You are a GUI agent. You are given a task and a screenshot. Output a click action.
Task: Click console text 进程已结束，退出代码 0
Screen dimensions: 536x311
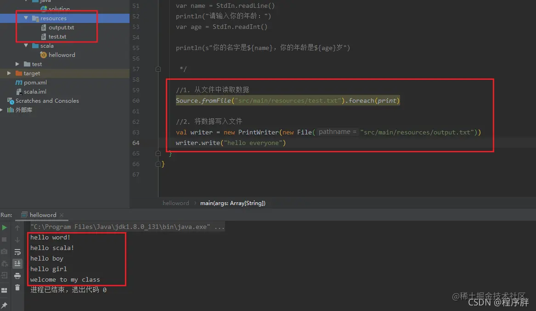pyautogui.click(x=68, y=290)
